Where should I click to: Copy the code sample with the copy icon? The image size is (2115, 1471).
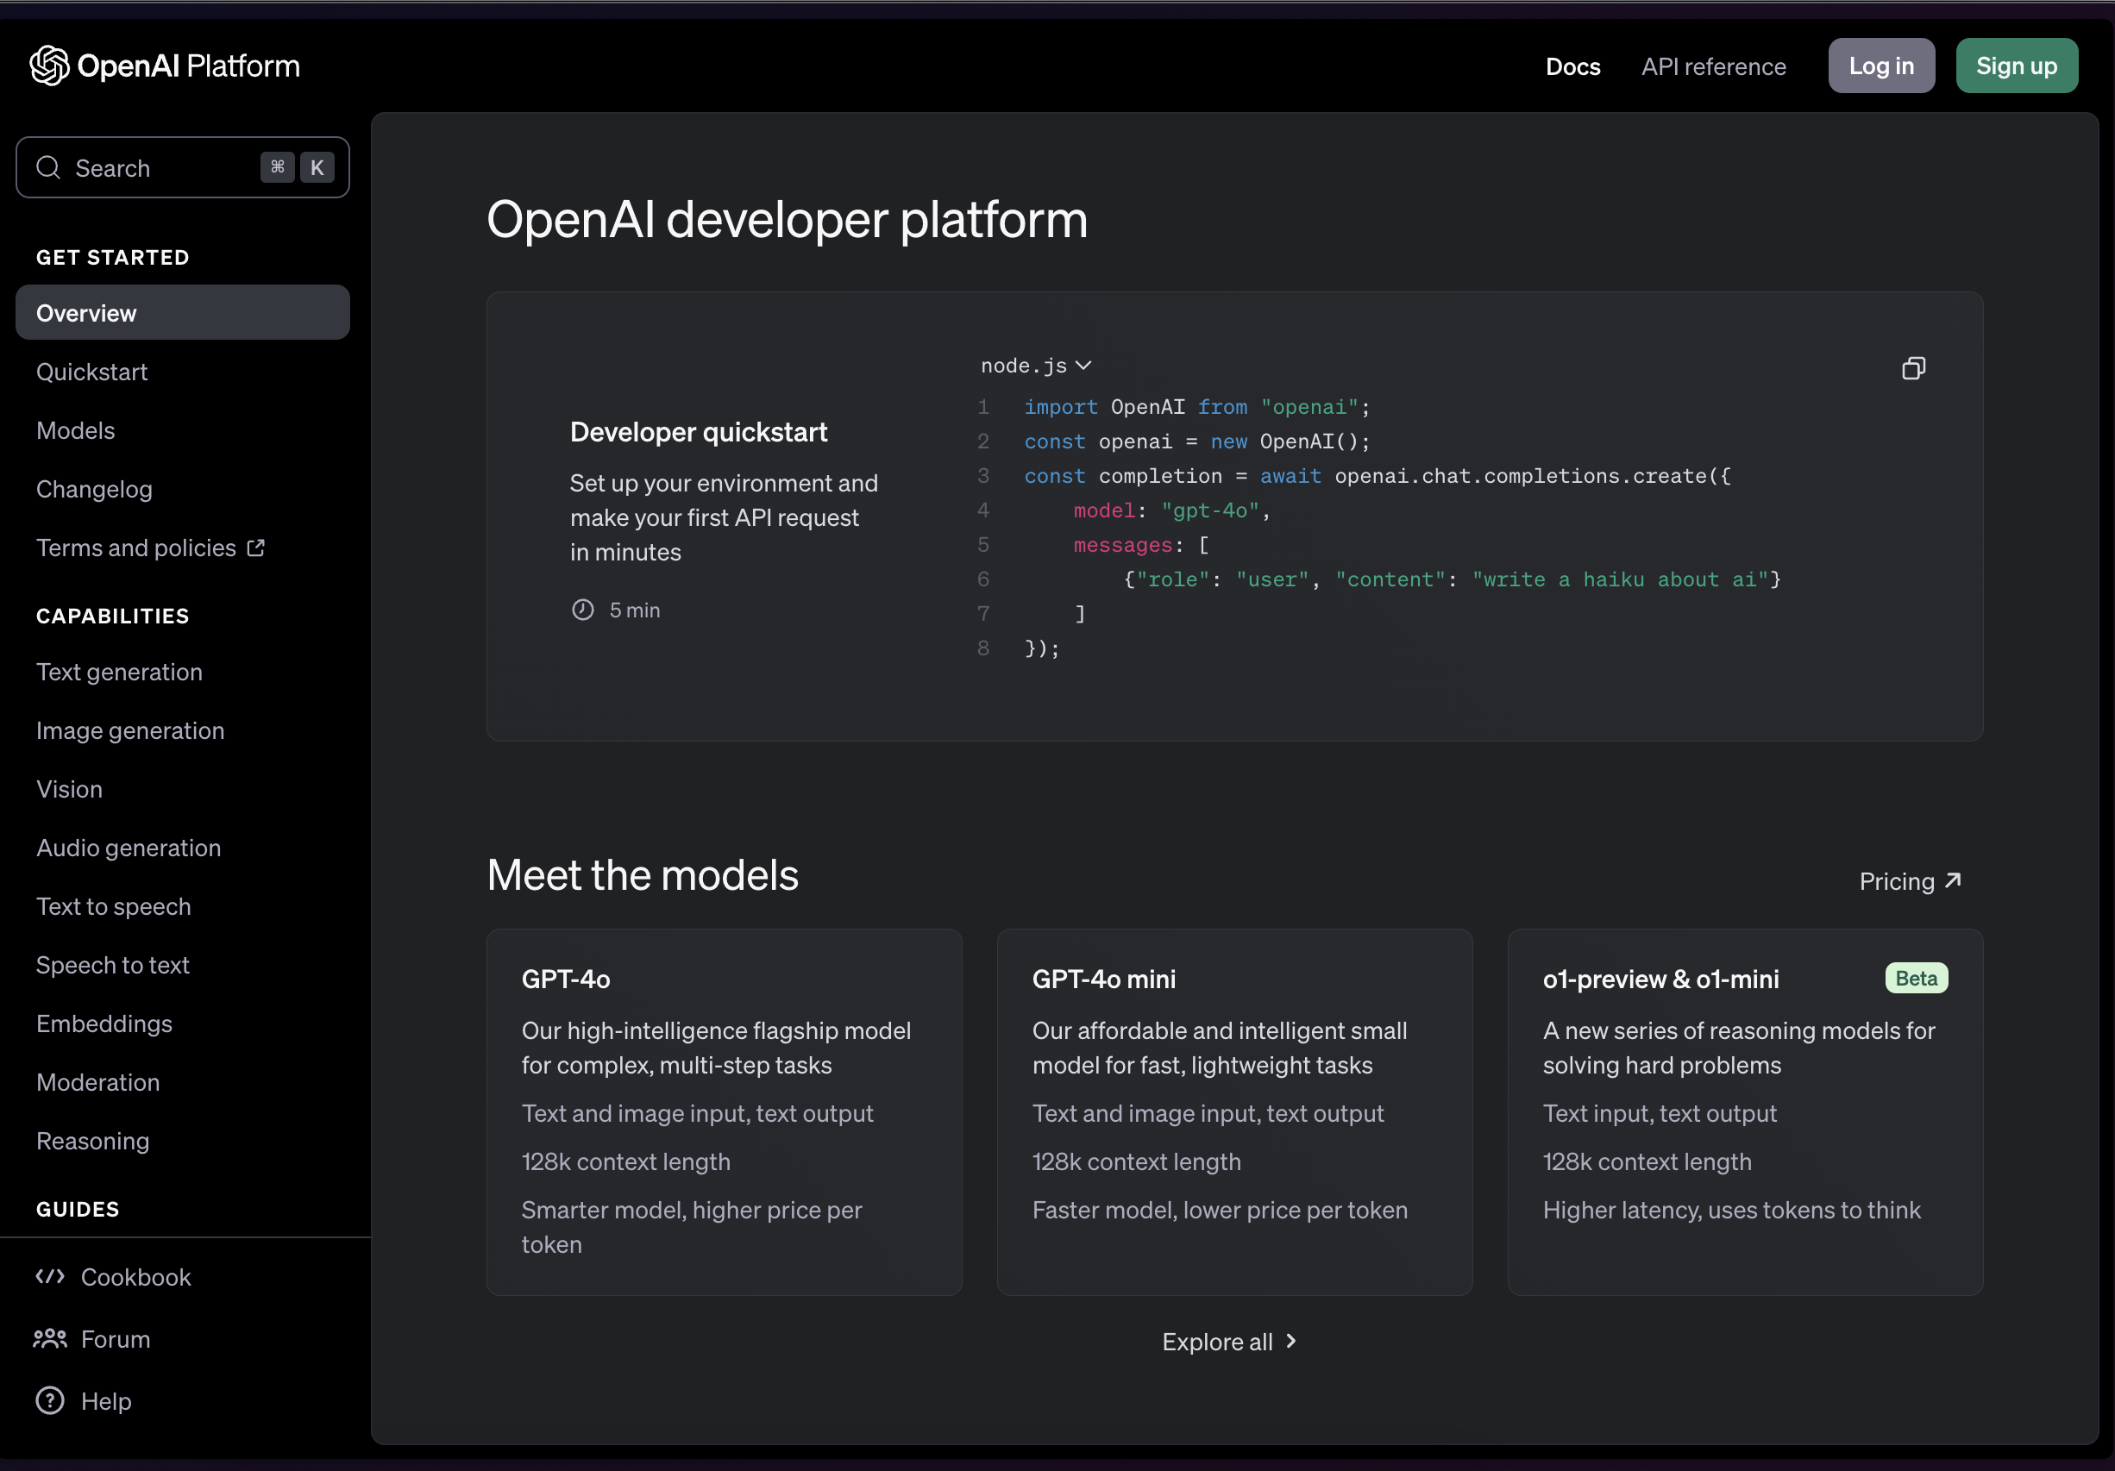click(1913, 368)
